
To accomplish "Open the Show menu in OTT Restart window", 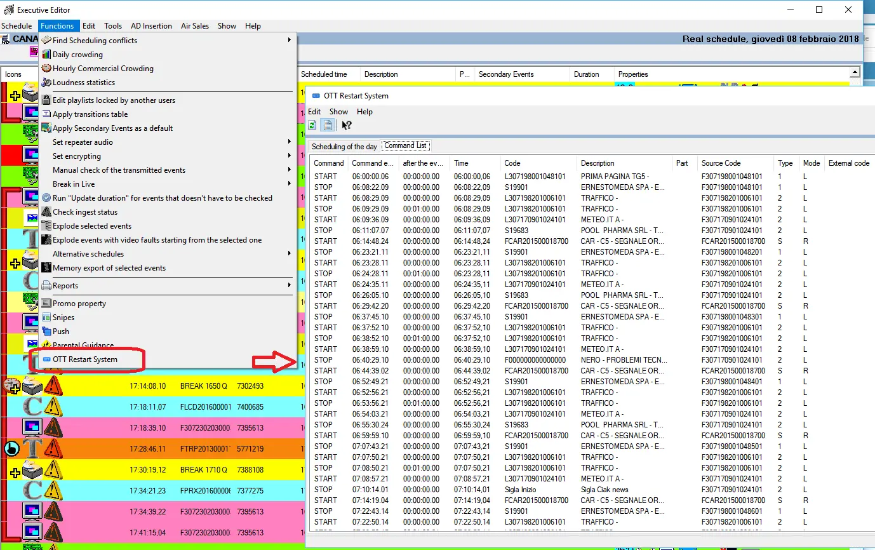I will [x=338, y=112].
